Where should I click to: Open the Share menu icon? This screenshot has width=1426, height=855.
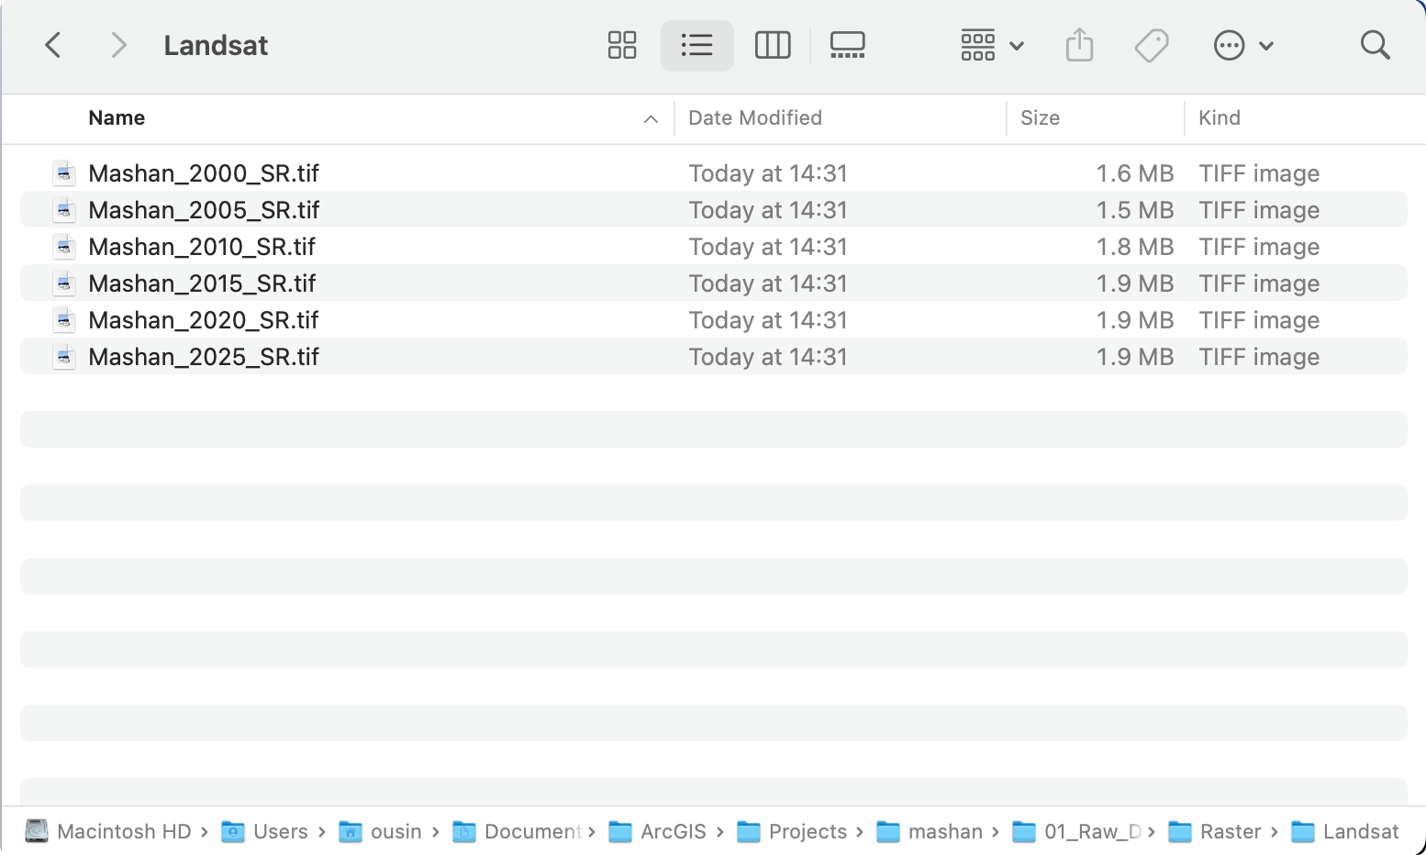click(1080, 45)
